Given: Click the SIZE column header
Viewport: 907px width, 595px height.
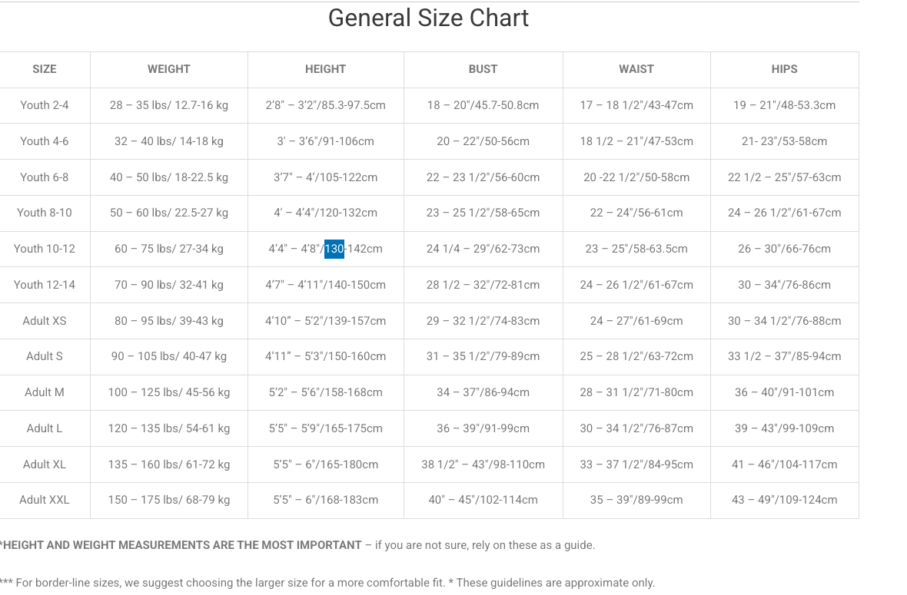Looking at the screenshot, I should (45, 69).
